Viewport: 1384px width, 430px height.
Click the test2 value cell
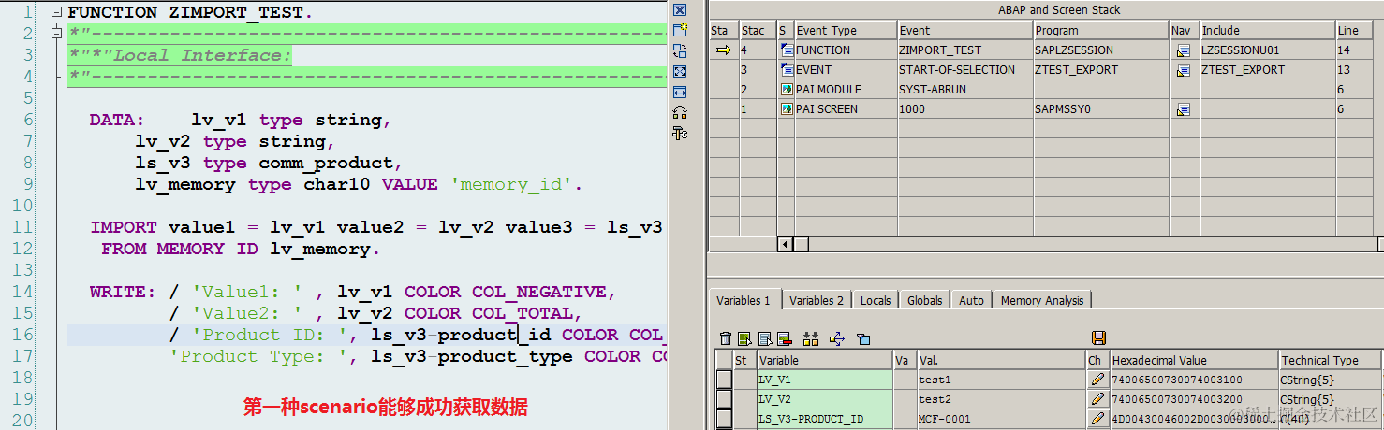tap(1002, 399)
